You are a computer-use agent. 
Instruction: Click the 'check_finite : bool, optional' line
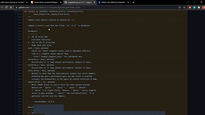pyautogui.click(x=41, y=71)
